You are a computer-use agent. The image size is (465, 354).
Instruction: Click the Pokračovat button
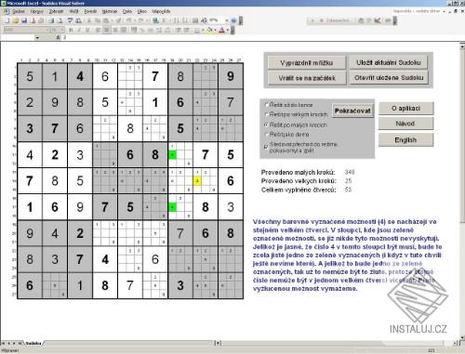(x=352, y=111)
